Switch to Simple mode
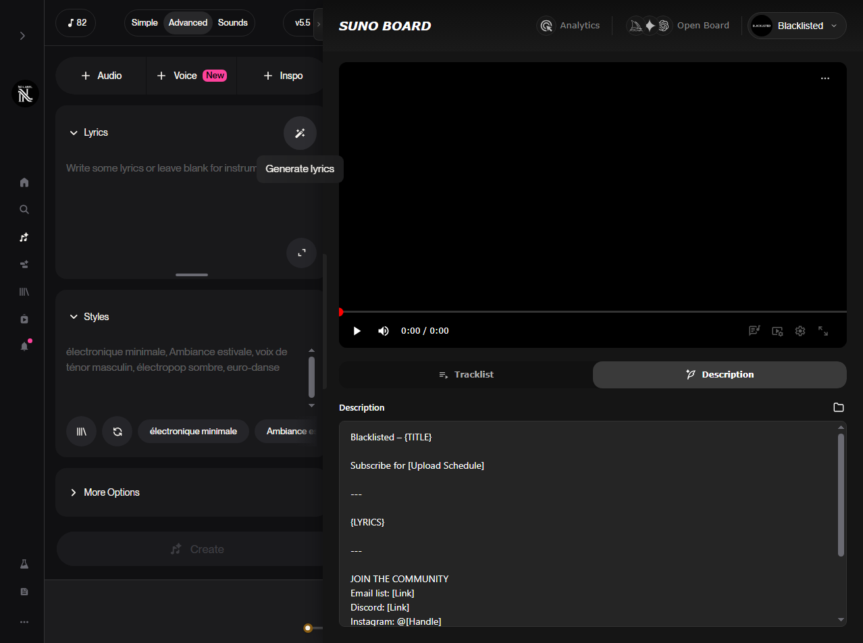Viewport: 863px width, 643px height. (x=145, y=23)
